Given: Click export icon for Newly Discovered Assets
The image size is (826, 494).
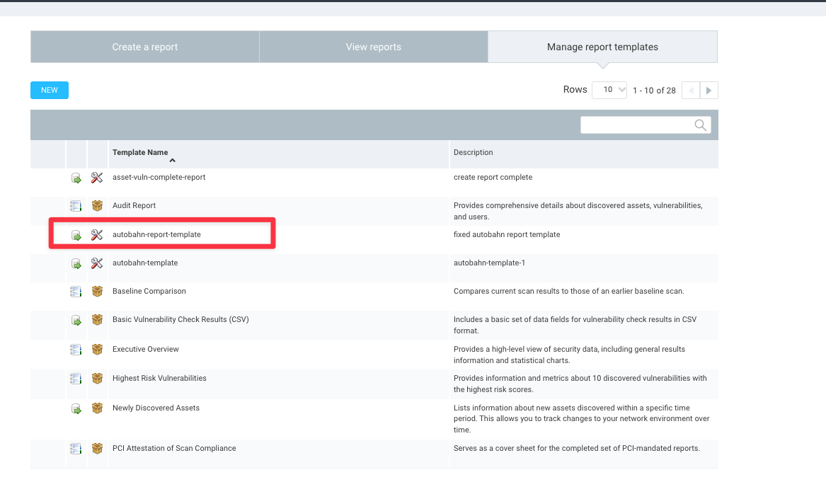Looking at the screenshot, I should (x=76, y=409).
